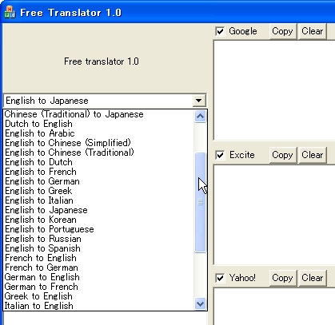This screenshot has height=325, width=335.
Task: Copy the Google translation result
Action: pyautogui.click(x=282, y=31)
